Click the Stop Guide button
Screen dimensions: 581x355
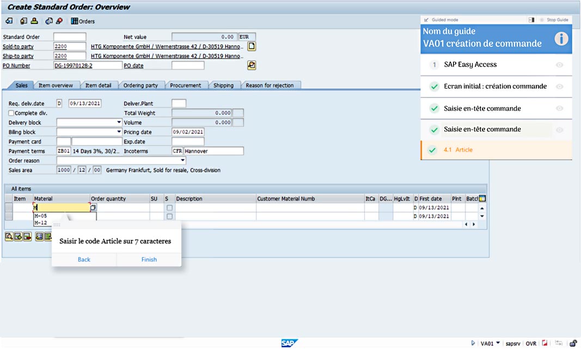coord(554,20)
